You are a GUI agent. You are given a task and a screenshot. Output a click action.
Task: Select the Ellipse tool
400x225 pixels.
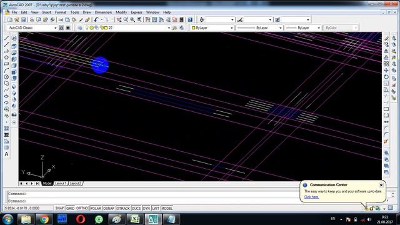(x=6, y=96)
